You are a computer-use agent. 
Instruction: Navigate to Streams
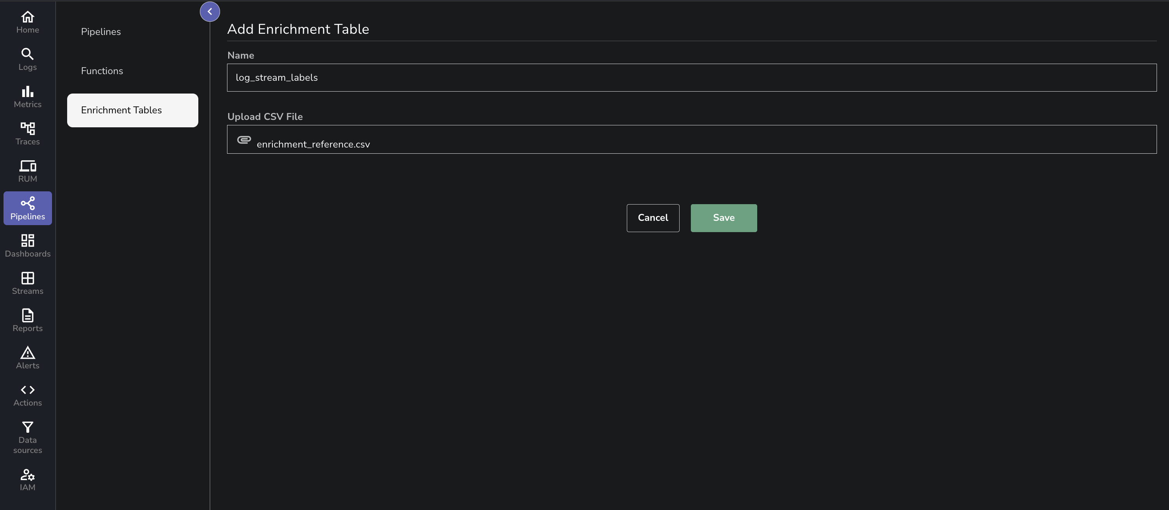click(27, 283)
